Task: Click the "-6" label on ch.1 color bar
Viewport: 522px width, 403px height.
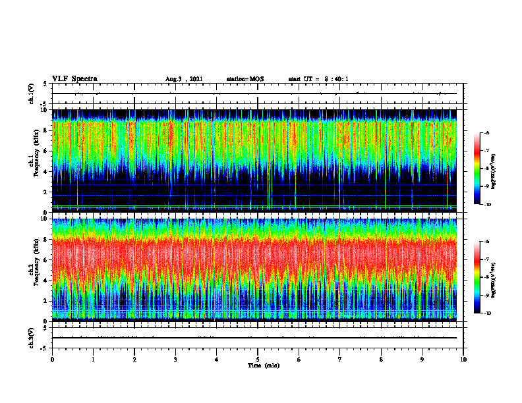Action: click(486, 132)
